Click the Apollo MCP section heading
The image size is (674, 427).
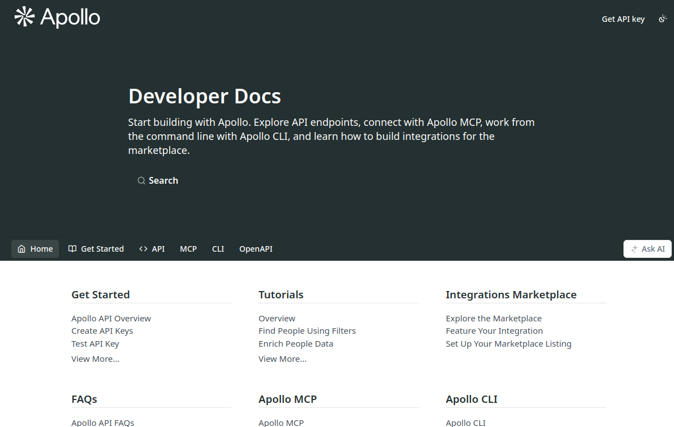288,399
